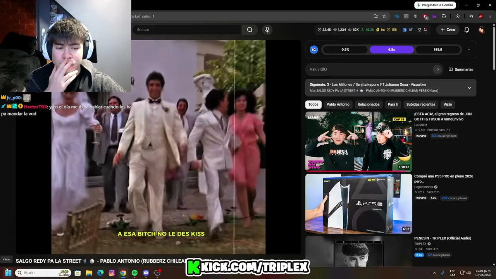Open the Chrome extensions puzzle icon
Image resolution: width=496 pixels, height=279 pixels.
tap(444, 16)
